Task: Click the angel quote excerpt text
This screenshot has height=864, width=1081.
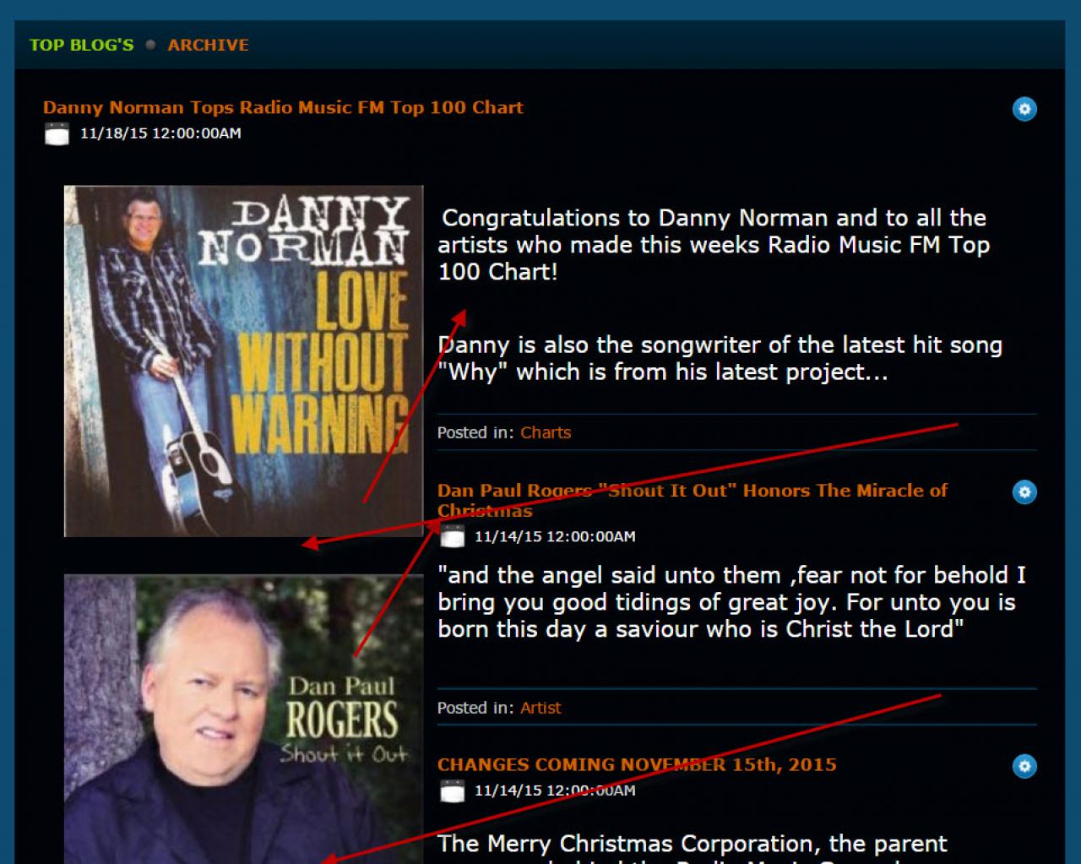Action: [x=731, y=602]
